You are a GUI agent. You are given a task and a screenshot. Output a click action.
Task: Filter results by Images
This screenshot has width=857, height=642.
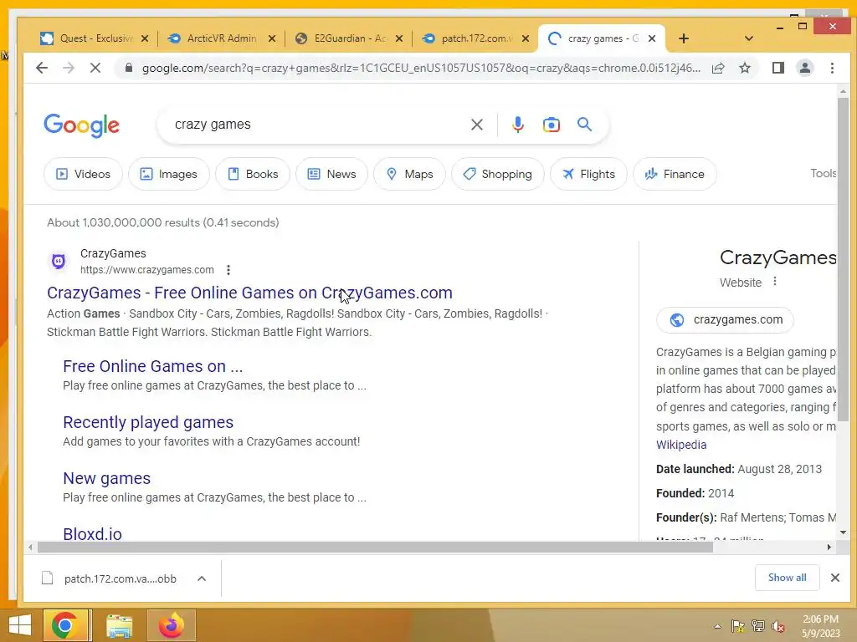pos(168,174)
